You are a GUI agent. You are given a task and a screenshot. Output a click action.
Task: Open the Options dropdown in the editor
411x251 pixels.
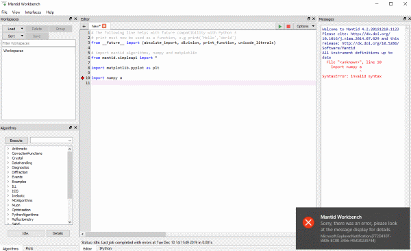click(x=306, y=26)
